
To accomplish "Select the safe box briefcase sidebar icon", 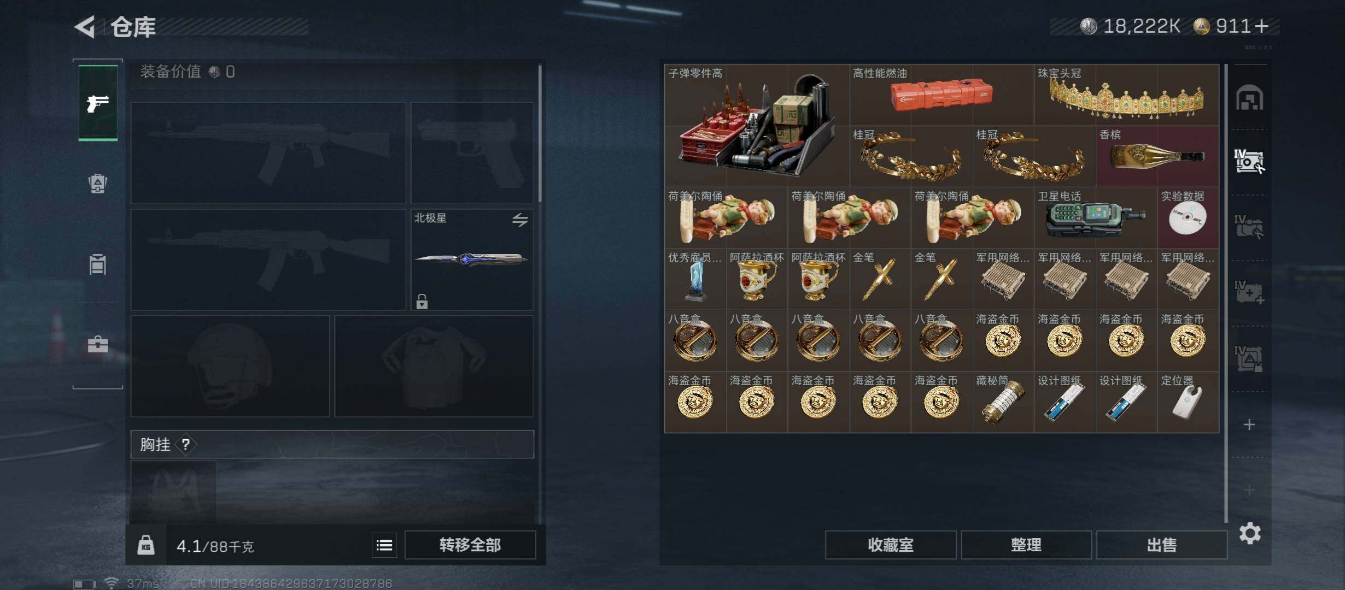I will (98, 344).
